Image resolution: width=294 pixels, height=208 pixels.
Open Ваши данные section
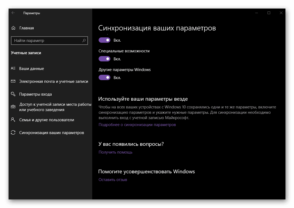(x=32, y=69)
